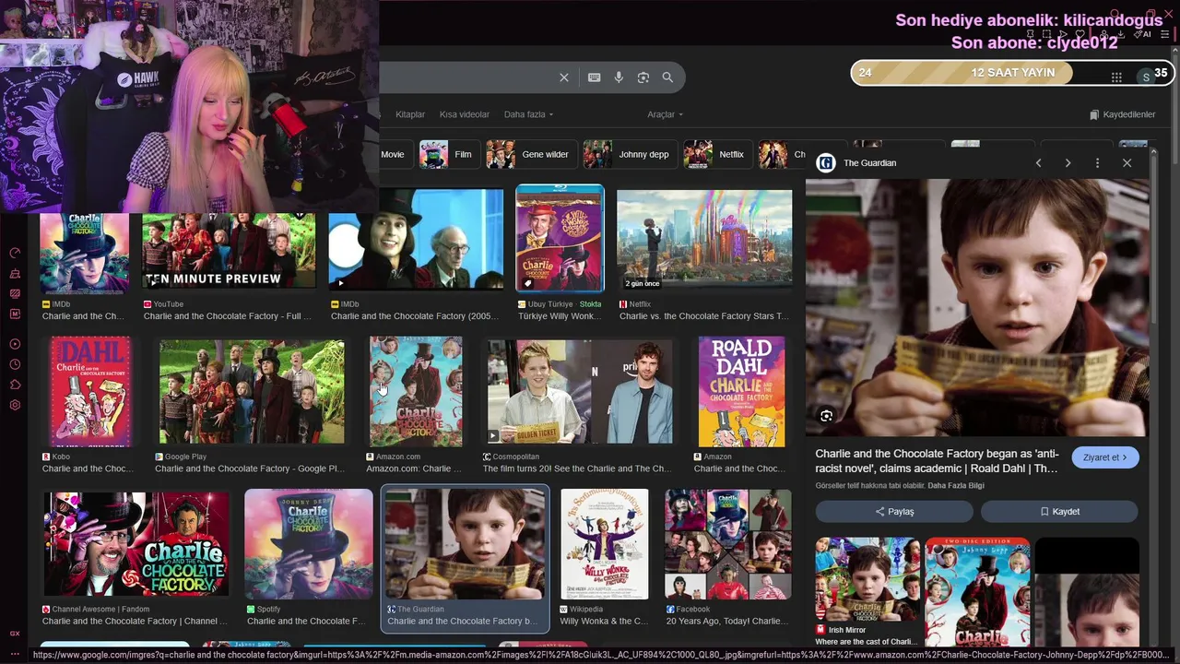Open the Facebook 20 Years Ago collage
The height and width of the screenshot is (664, 1180).
click(x=728, y=544)
